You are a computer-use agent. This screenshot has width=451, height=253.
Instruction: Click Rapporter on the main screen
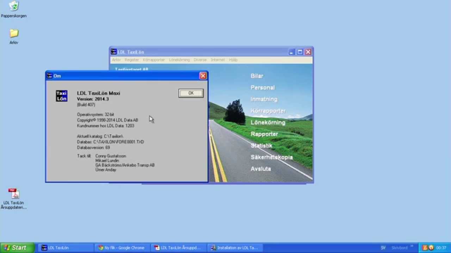[264, 134]
